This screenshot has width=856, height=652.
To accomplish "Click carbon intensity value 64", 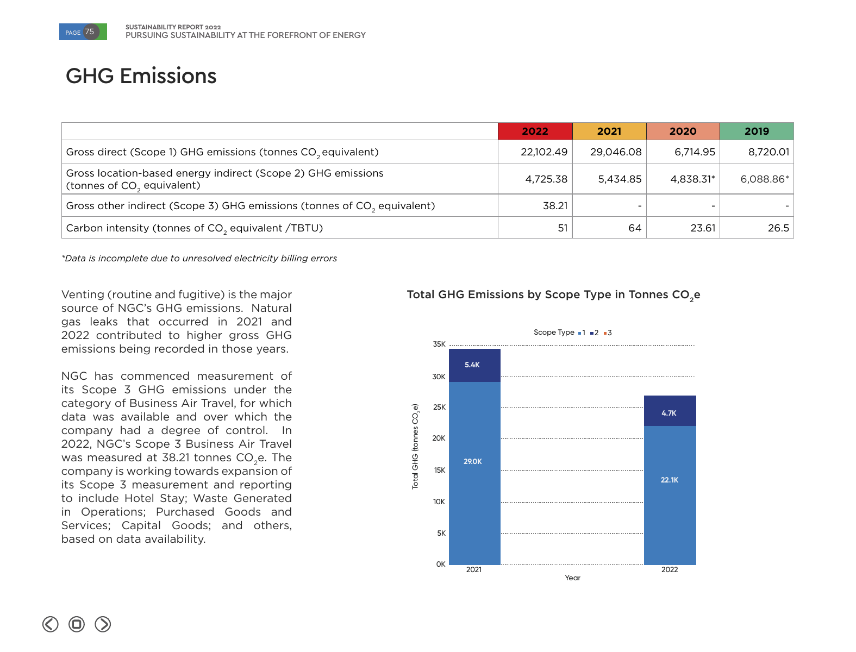I will pyautogui.click(x=635, y=228).
